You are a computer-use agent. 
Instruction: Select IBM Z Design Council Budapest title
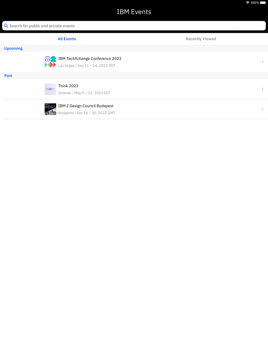pos(86,106)
